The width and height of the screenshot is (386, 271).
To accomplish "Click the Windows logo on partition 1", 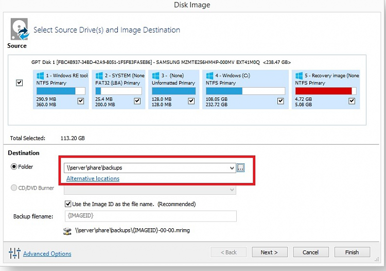I will pyautogui.click(x=40, y=76).
